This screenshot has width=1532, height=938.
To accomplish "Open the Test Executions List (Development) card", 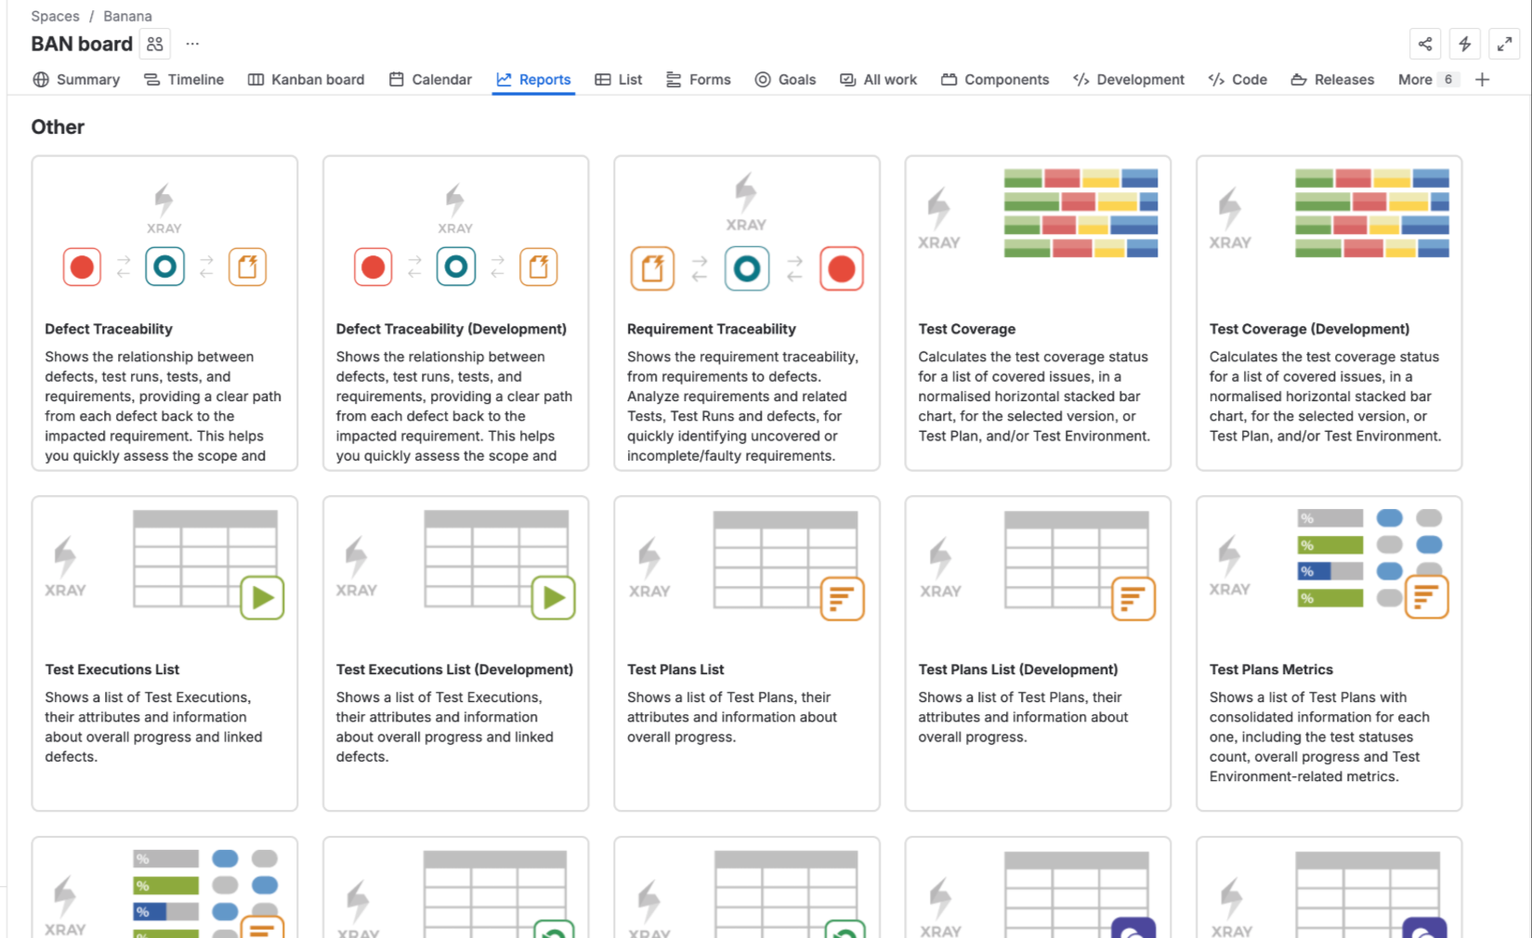I will click(454, 670).
